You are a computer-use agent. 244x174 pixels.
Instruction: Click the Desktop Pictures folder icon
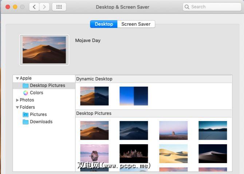[25, 86]
